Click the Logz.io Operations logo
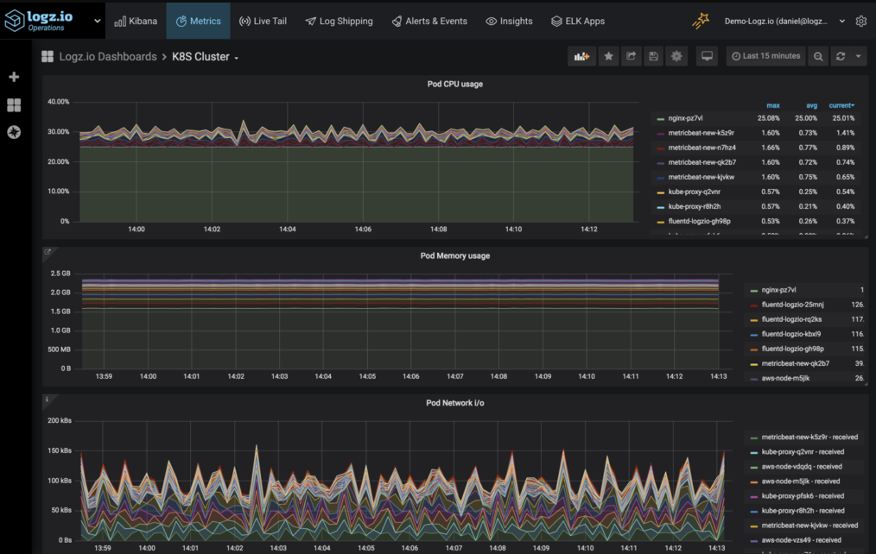876x554 pixels. coord(39,21)
